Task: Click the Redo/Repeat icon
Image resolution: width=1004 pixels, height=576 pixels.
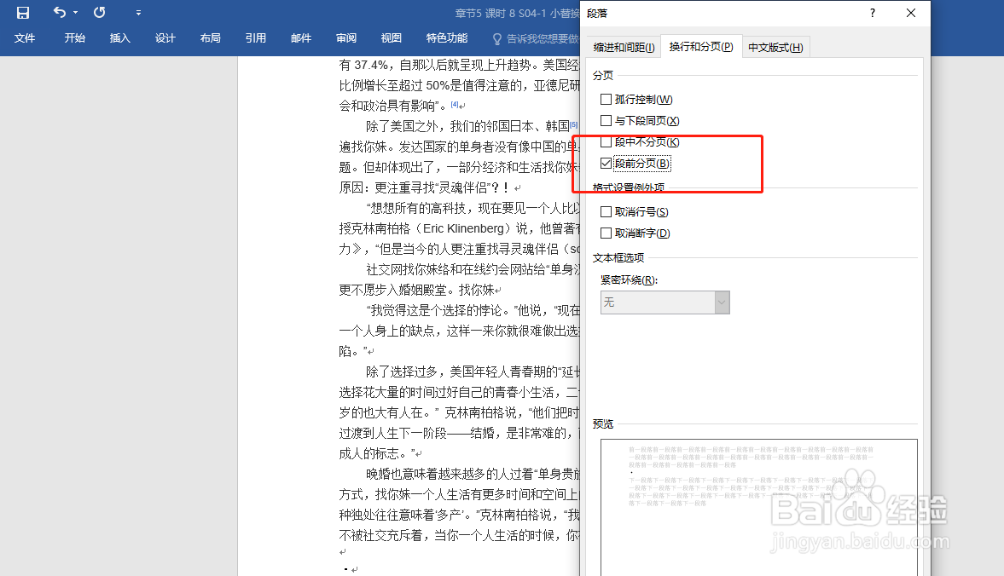Action: point(99,12)
